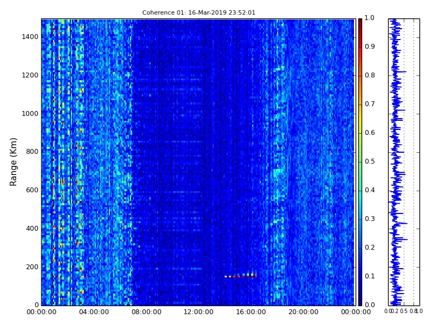
Task: Click the vertical color scale bar
Action: (x=360, y=162)
